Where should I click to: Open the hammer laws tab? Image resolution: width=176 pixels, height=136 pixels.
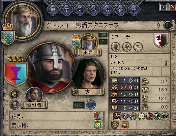[67, 10]
